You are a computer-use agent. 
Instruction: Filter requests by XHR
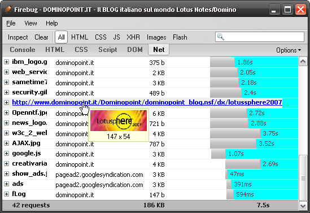(133, 37)
